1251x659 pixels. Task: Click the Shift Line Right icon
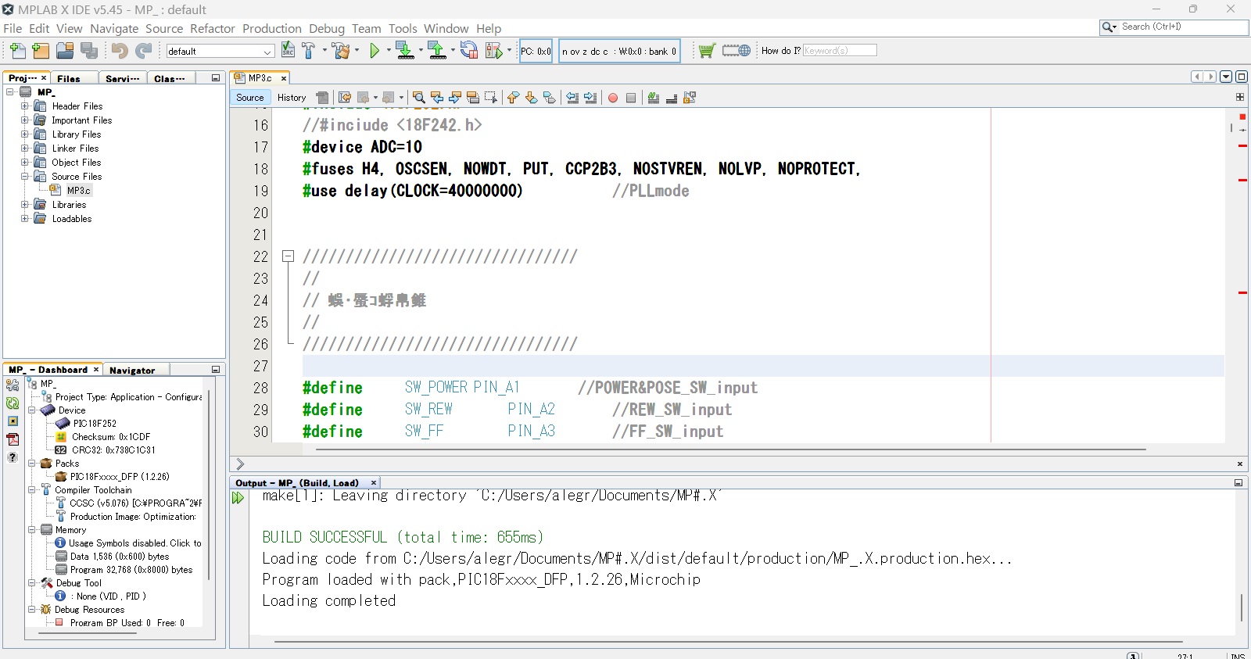pos(590,98)
